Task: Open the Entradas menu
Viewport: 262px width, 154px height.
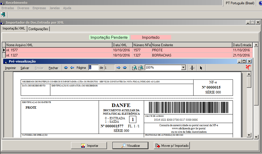Action: [x=7, y=8]
